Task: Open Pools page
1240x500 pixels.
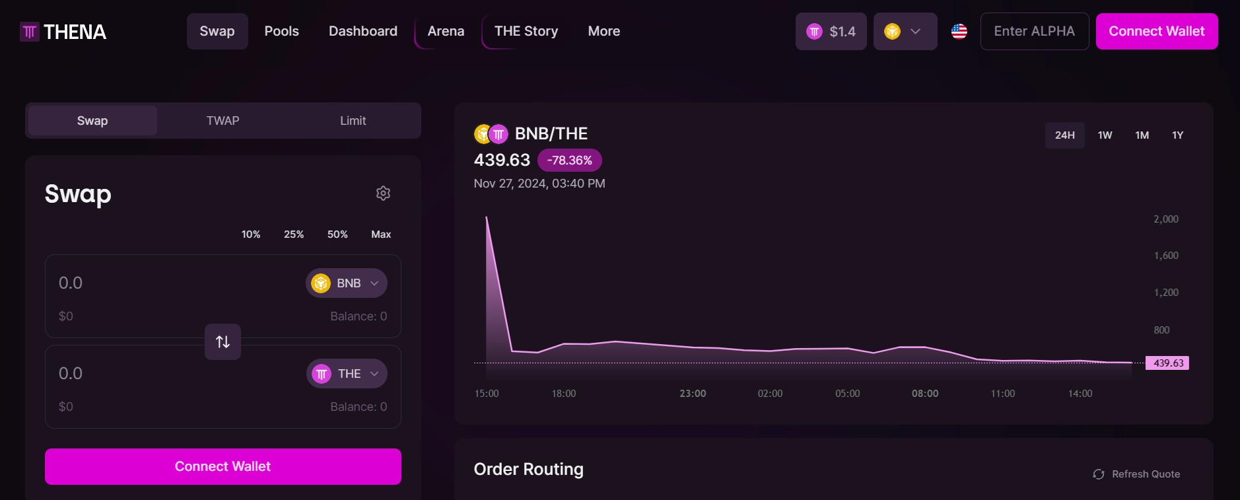Action: coord(282,31)
